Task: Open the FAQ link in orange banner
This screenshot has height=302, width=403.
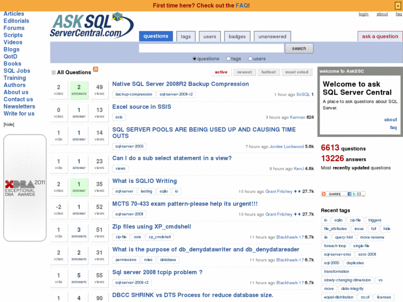Action: tap(242, 6)
